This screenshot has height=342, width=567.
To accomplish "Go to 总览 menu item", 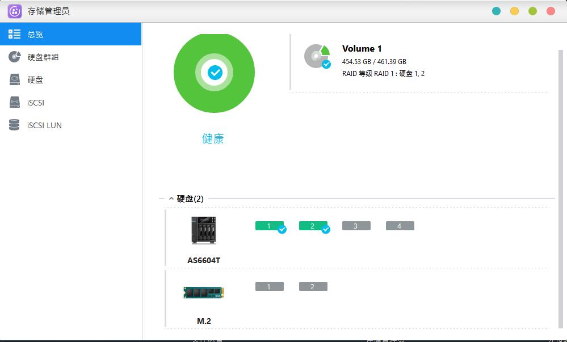I will point(70,34).
